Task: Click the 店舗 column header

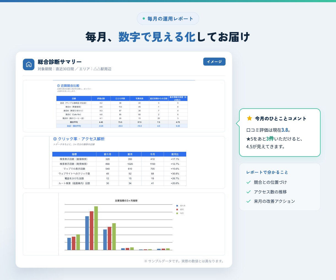Action: (74, 98)
